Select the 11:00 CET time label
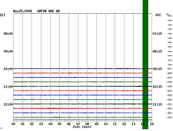Viewport: 173px width, 131px height. [x=8, y=87]
